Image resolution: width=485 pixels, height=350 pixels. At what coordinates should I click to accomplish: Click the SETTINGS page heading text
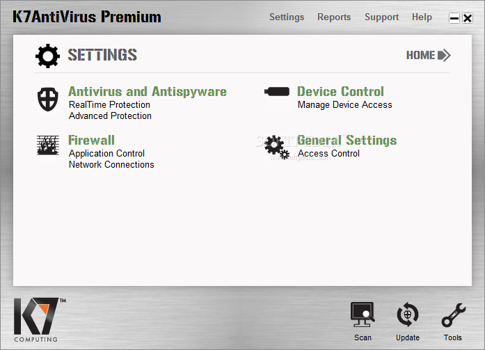102,55
